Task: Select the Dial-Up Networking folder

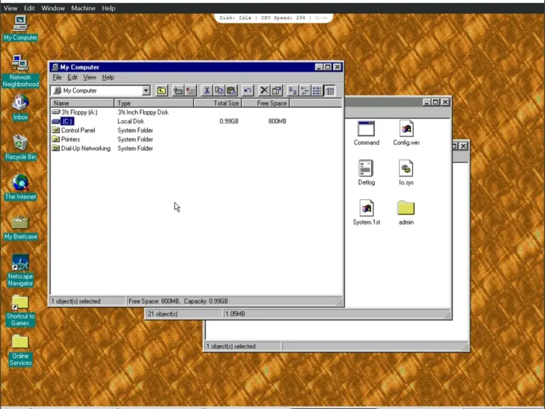Action: tap(81, 149)
